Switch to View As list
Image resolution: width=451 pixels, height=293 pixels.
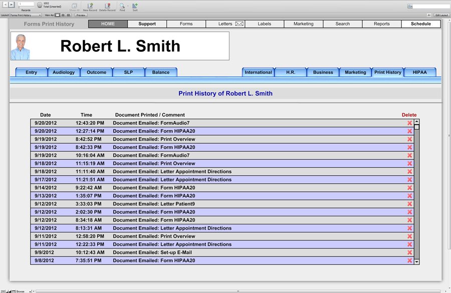pos(63,15)
